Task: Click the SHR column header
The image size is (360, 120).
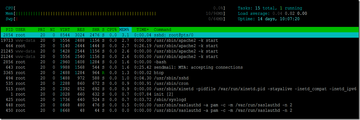Action: [96, 30]
